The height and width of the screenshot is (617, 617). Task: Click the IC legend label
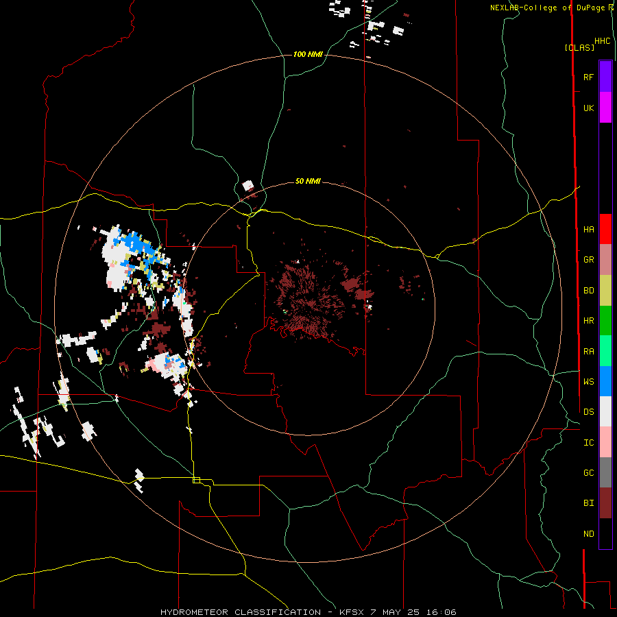[x=588, y=443]
